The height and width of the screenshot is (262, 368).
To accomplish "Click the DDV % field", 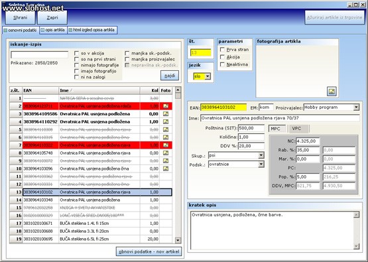I will pyautogui.click(x=251, y=146).
